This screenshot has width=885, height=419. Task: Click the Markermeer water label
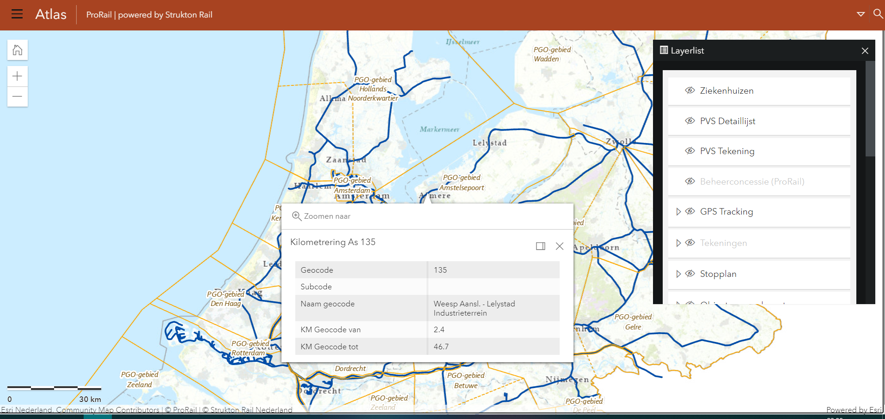click(x=439, y=129)
